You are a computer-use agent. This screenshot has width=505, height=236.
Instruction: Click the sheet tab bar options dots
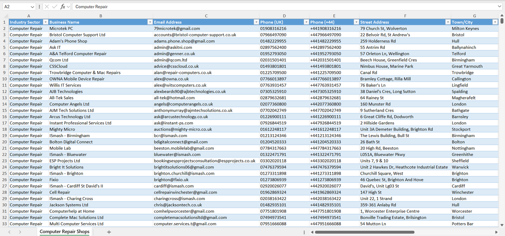pyautogui.click(x=304, y=232)
